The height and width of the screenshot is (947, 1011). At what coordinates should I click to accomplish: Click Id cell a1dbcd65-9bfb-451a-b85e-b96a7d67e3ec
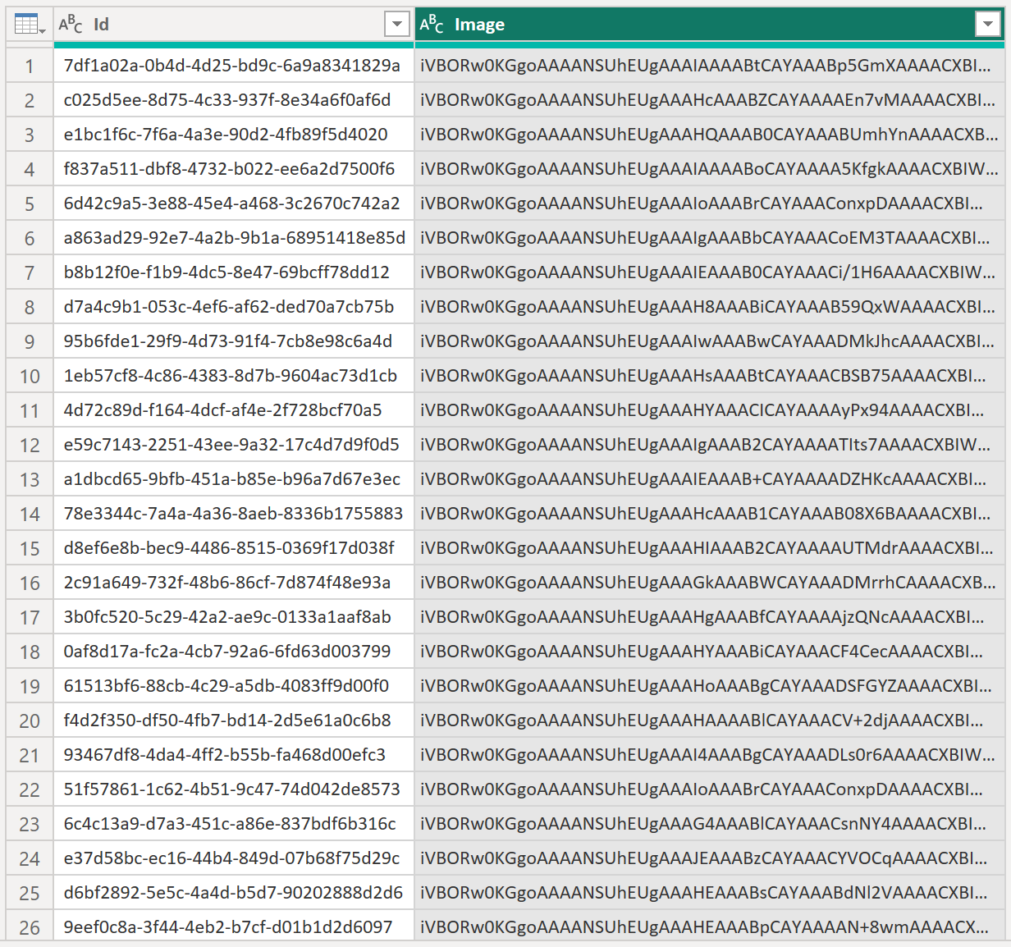234,479
